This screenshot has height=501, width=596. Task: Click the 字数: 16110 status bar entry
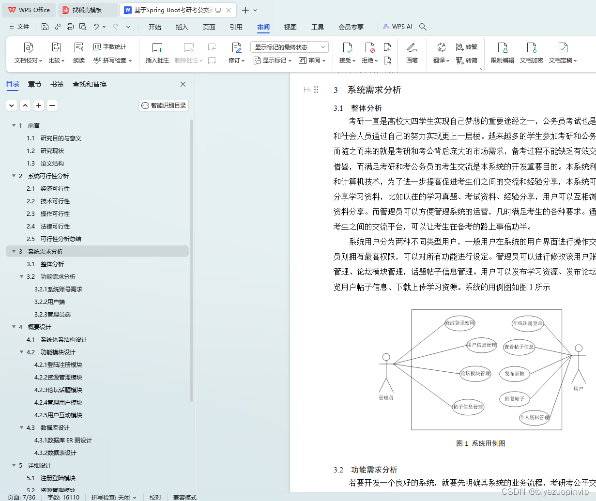click(x=63, y=497)
